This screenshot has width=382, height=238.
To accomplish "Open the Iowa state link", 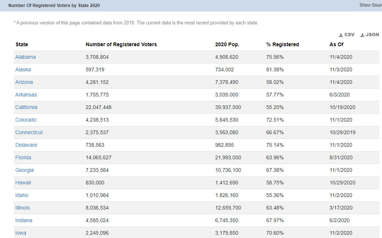I will coord(21,233).
